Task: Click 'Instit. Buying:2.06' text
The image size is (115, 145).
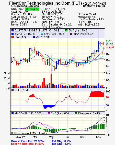Action: click(x=88, y=25)
